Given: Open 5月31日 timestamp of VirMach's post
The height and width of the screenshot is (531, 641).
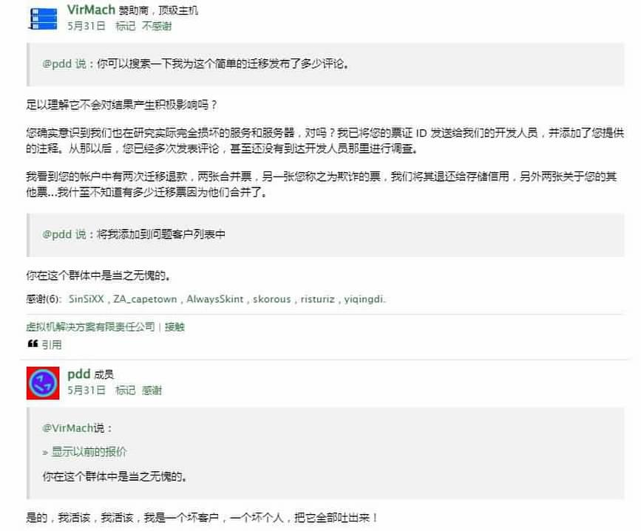Looking at the screenshot, I should click(87, 26).
